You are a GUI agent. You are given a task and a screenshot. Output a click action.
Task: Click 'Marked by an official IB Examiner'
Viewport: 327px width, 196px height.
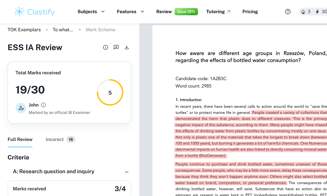(x=59, y=113)
